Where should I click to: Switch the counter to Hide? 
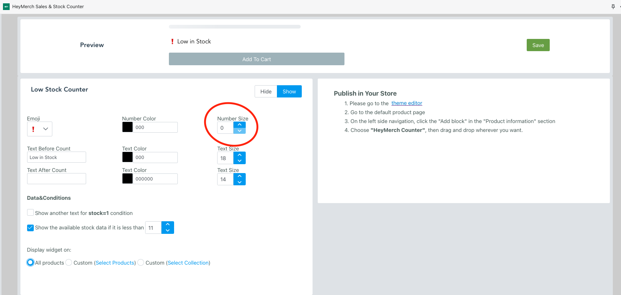[x=266, y=92]
